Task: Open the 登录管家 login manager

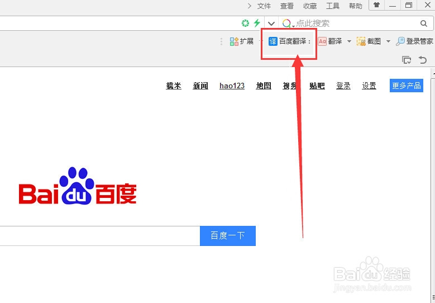Action: click(x=414, y=41)
